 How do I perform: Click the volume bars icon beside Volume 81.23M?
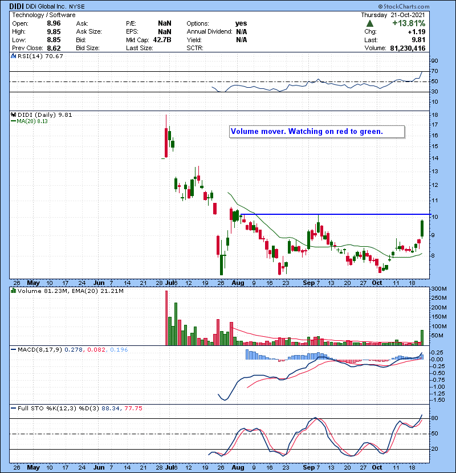pos(13,291)
